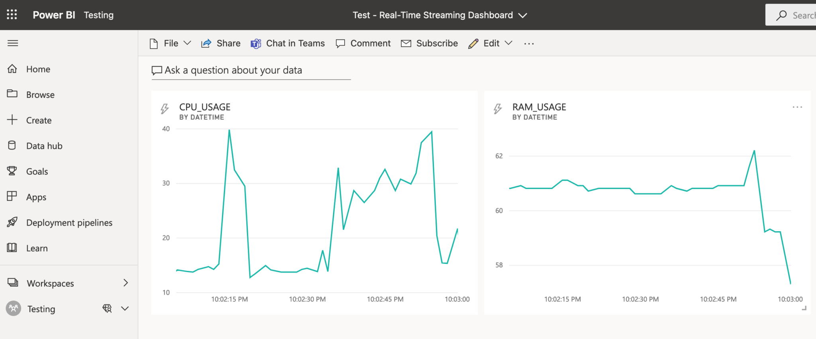The image size is (816, 339).
Task: Expand the Testing workspace chevron
Action: tap(125, 308)
